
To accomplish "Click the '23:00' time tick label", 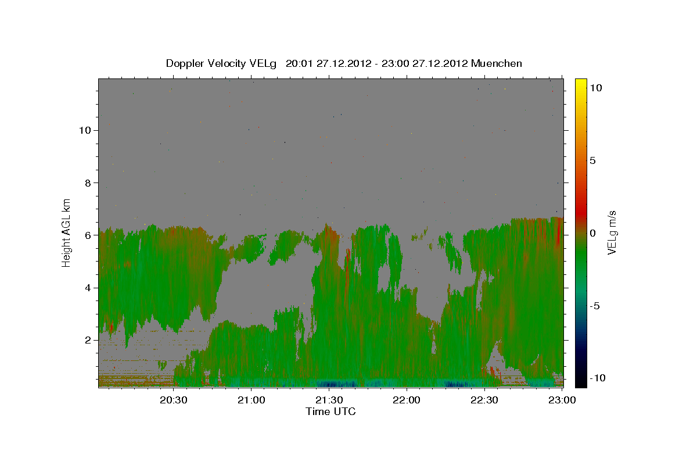I will point(561,400).
